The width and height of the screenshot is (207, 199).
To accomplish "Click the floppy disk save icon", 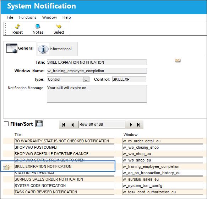I will (39, 124).
